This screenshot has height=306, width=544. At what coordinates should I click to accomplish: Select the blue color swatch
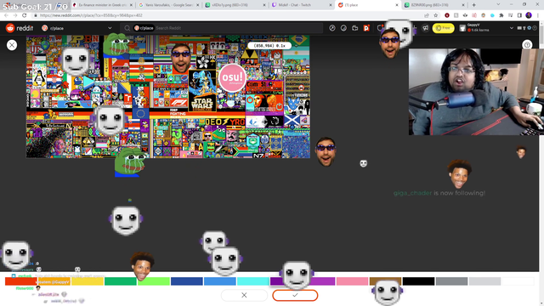click(x=220, y=281)
